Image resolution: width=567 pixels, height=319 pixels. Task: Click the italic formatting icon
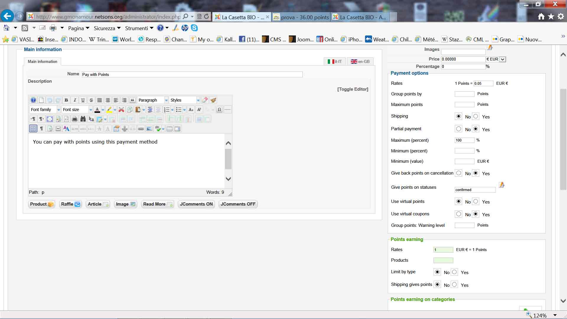(75, 100)
